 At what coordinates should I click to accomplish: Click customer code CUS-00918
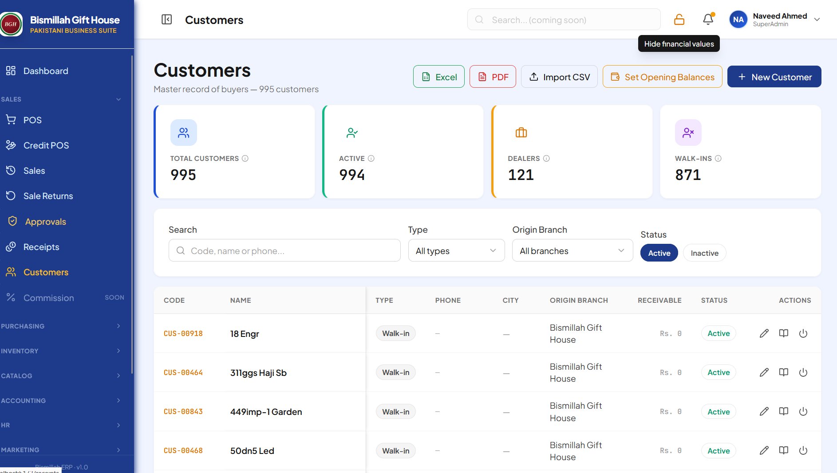tap(183, 333)
